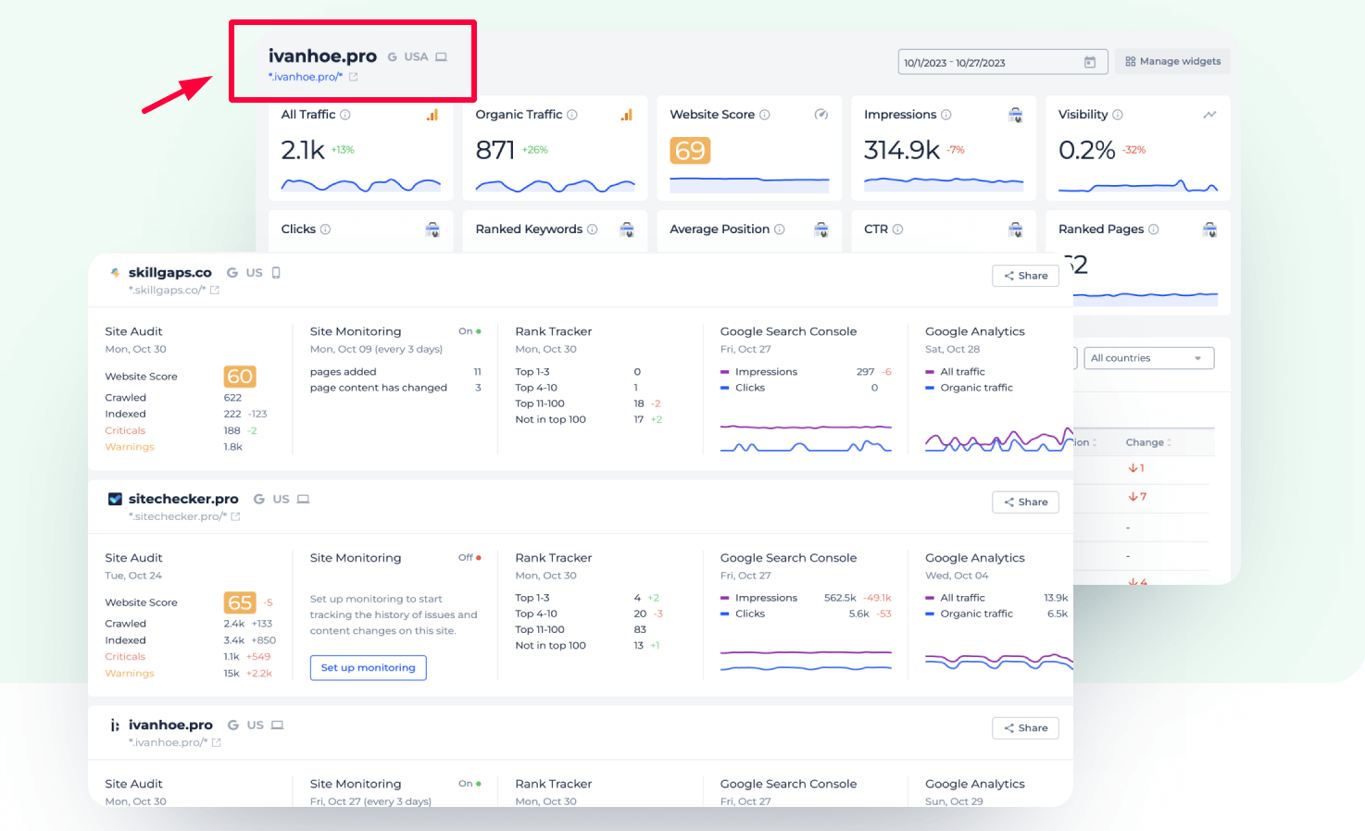The image size is (1365, 831).
Task: Click the mobile device icon next to skillgaps.co
Action: 276,273
